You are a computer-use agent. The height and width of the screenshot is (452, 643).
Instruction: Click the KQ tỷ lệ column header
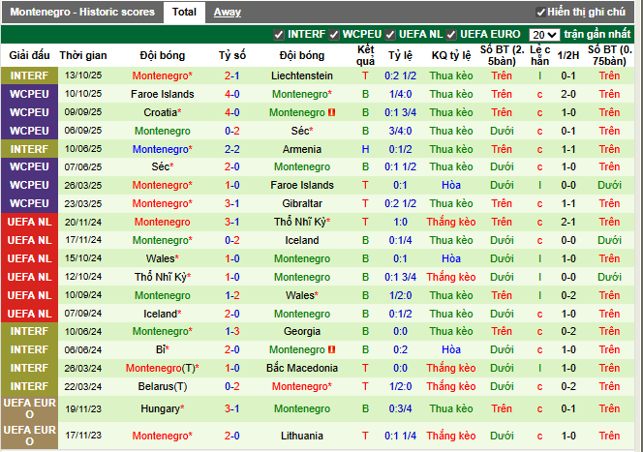coord(451,55)
